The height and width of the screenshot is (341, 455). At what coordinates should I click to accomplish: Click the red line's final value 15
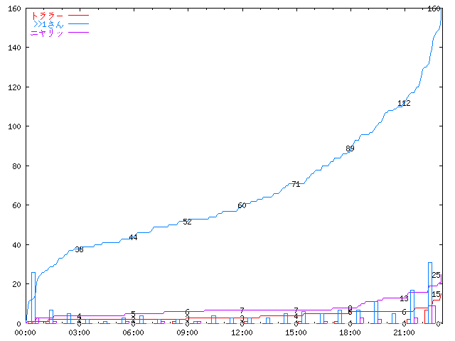[x=436, y=294]
